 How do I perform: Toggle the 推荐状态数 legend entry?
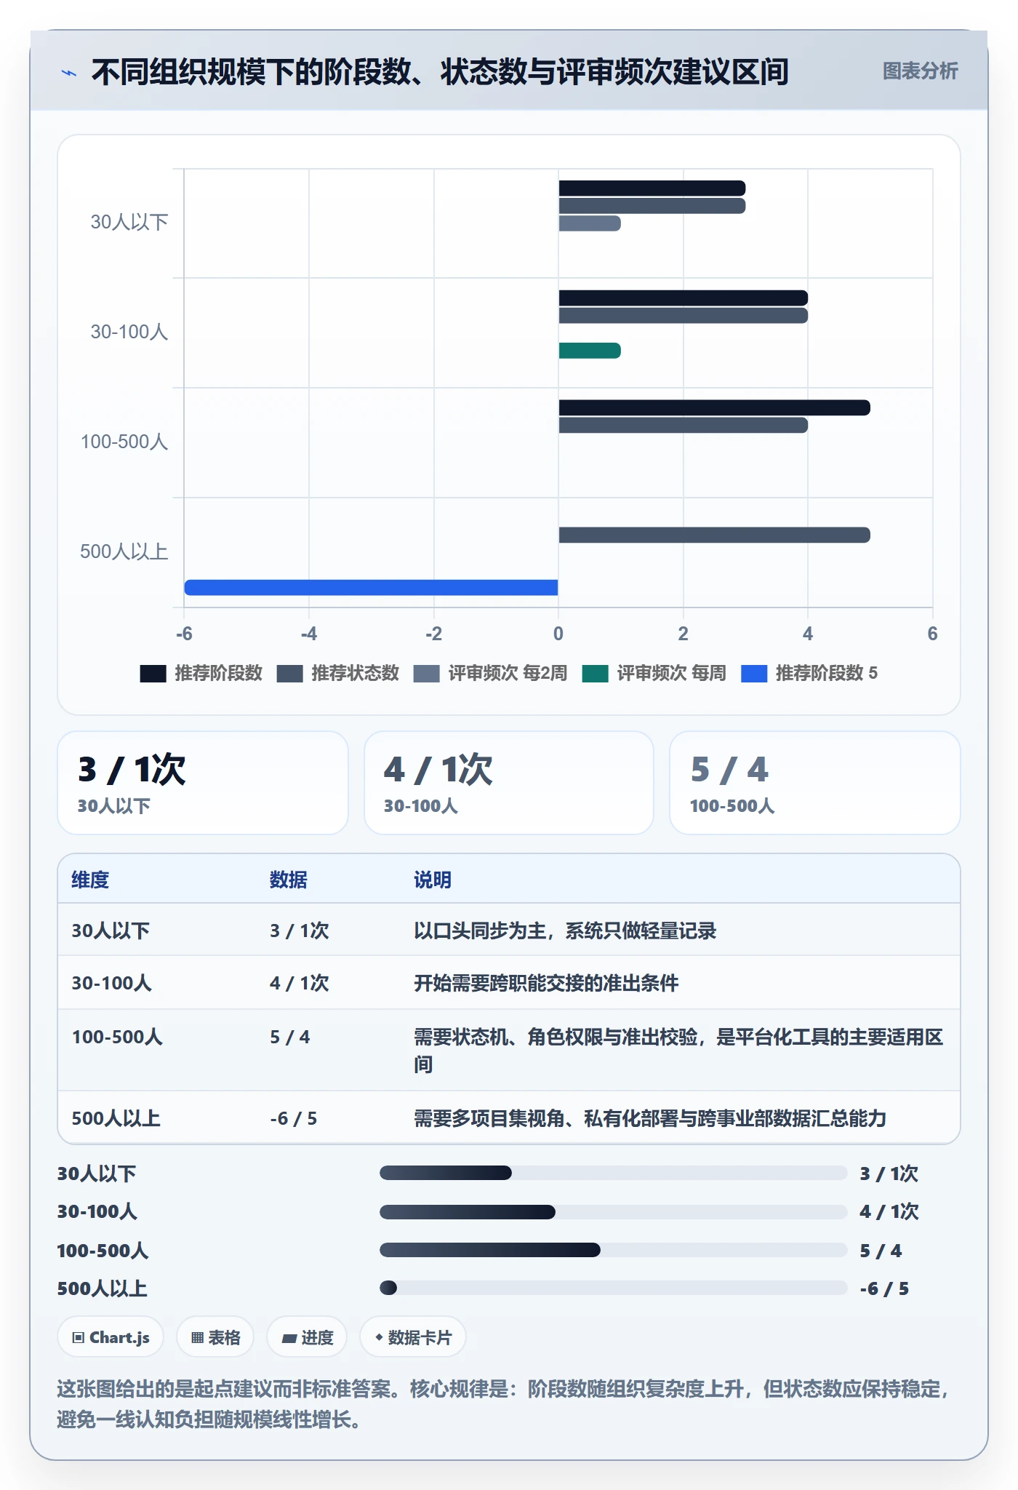(x=337, y=673)
